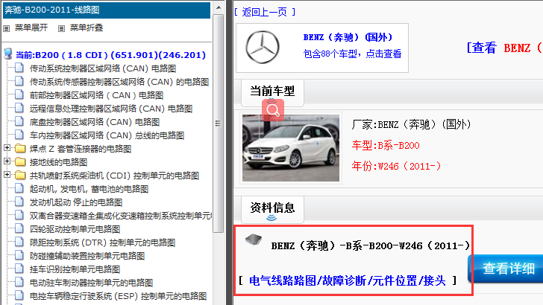Image resolution: width=543 pixels, height=305 pixels.
Task: Open 电动驻车制动器控制单元的电路图
Action: pyautogui.click(x=91, y=283)
